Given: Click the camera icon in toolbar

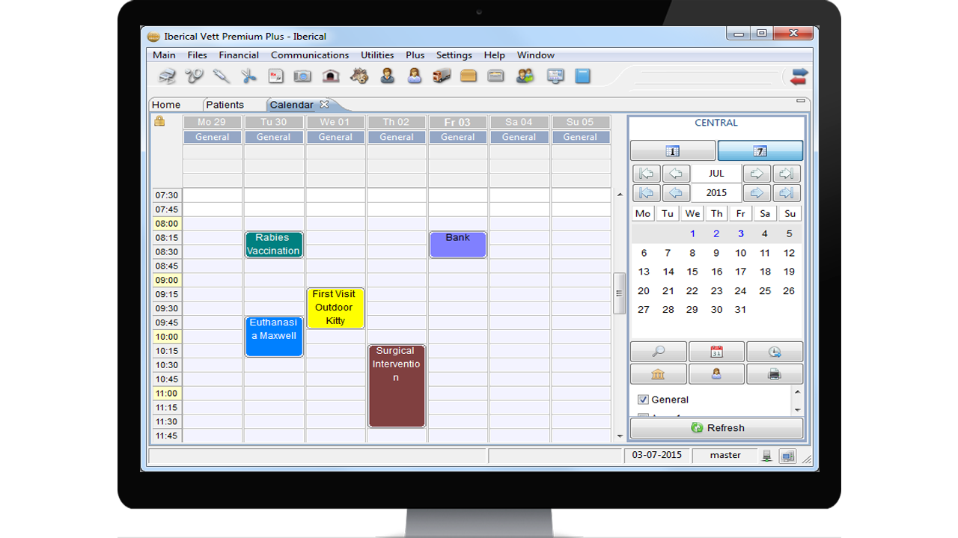Looking at the screenshot, I should (302, 76).
